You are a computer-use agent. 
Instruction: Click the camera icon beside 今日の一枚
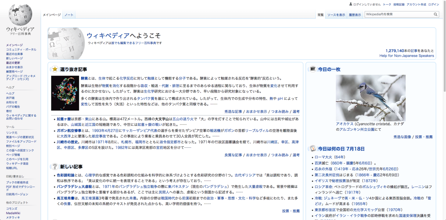313,69
